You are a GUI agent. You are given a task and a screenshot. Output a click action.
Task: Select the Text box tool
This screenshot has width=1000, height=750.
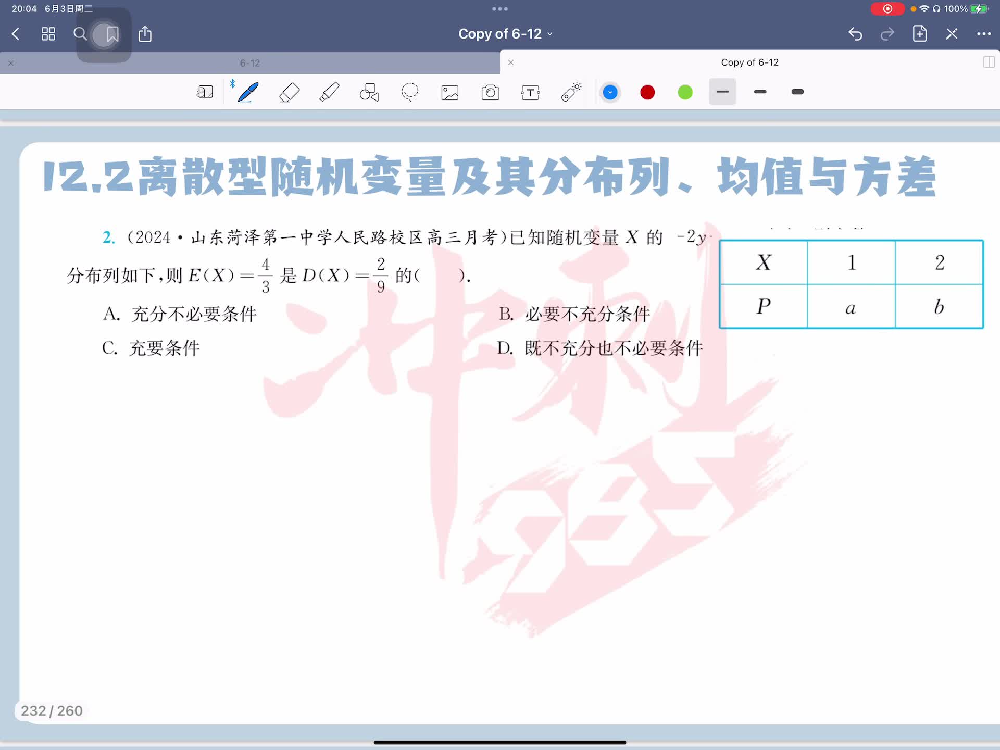coord(530,92)
